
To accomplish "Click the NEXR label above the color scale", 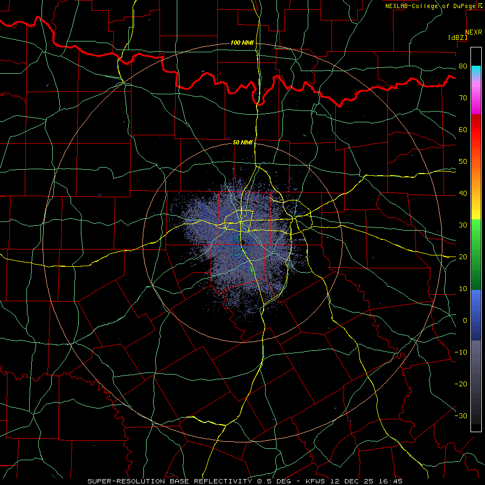I will click(x=474, y=32).
